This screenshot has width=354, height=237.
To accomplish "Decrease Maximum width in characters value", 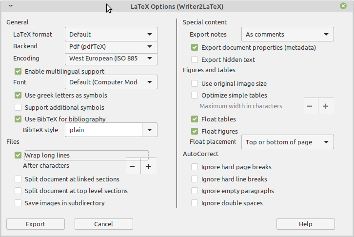I will 310,106.
